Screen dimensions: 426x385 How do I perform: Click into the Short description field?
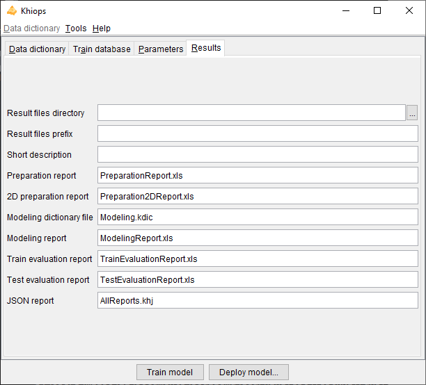coord(258,154)
